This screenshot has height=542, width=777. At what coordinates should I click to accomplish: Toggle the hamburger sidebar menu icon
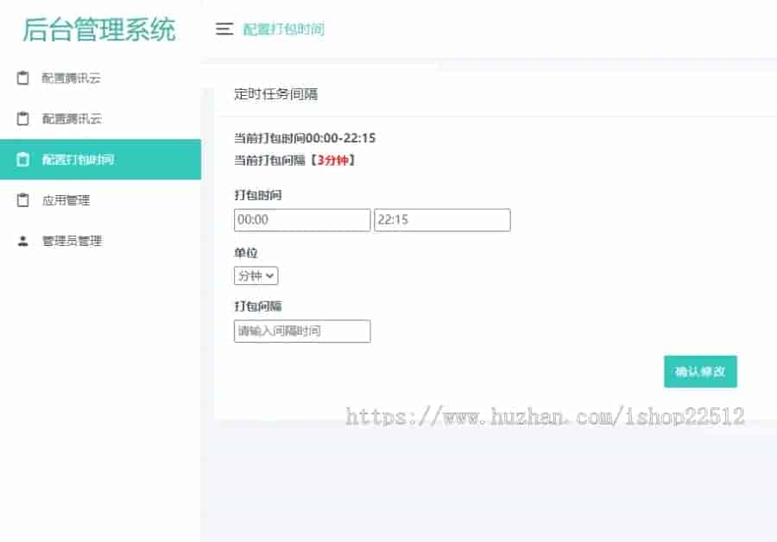pos(224,28)
